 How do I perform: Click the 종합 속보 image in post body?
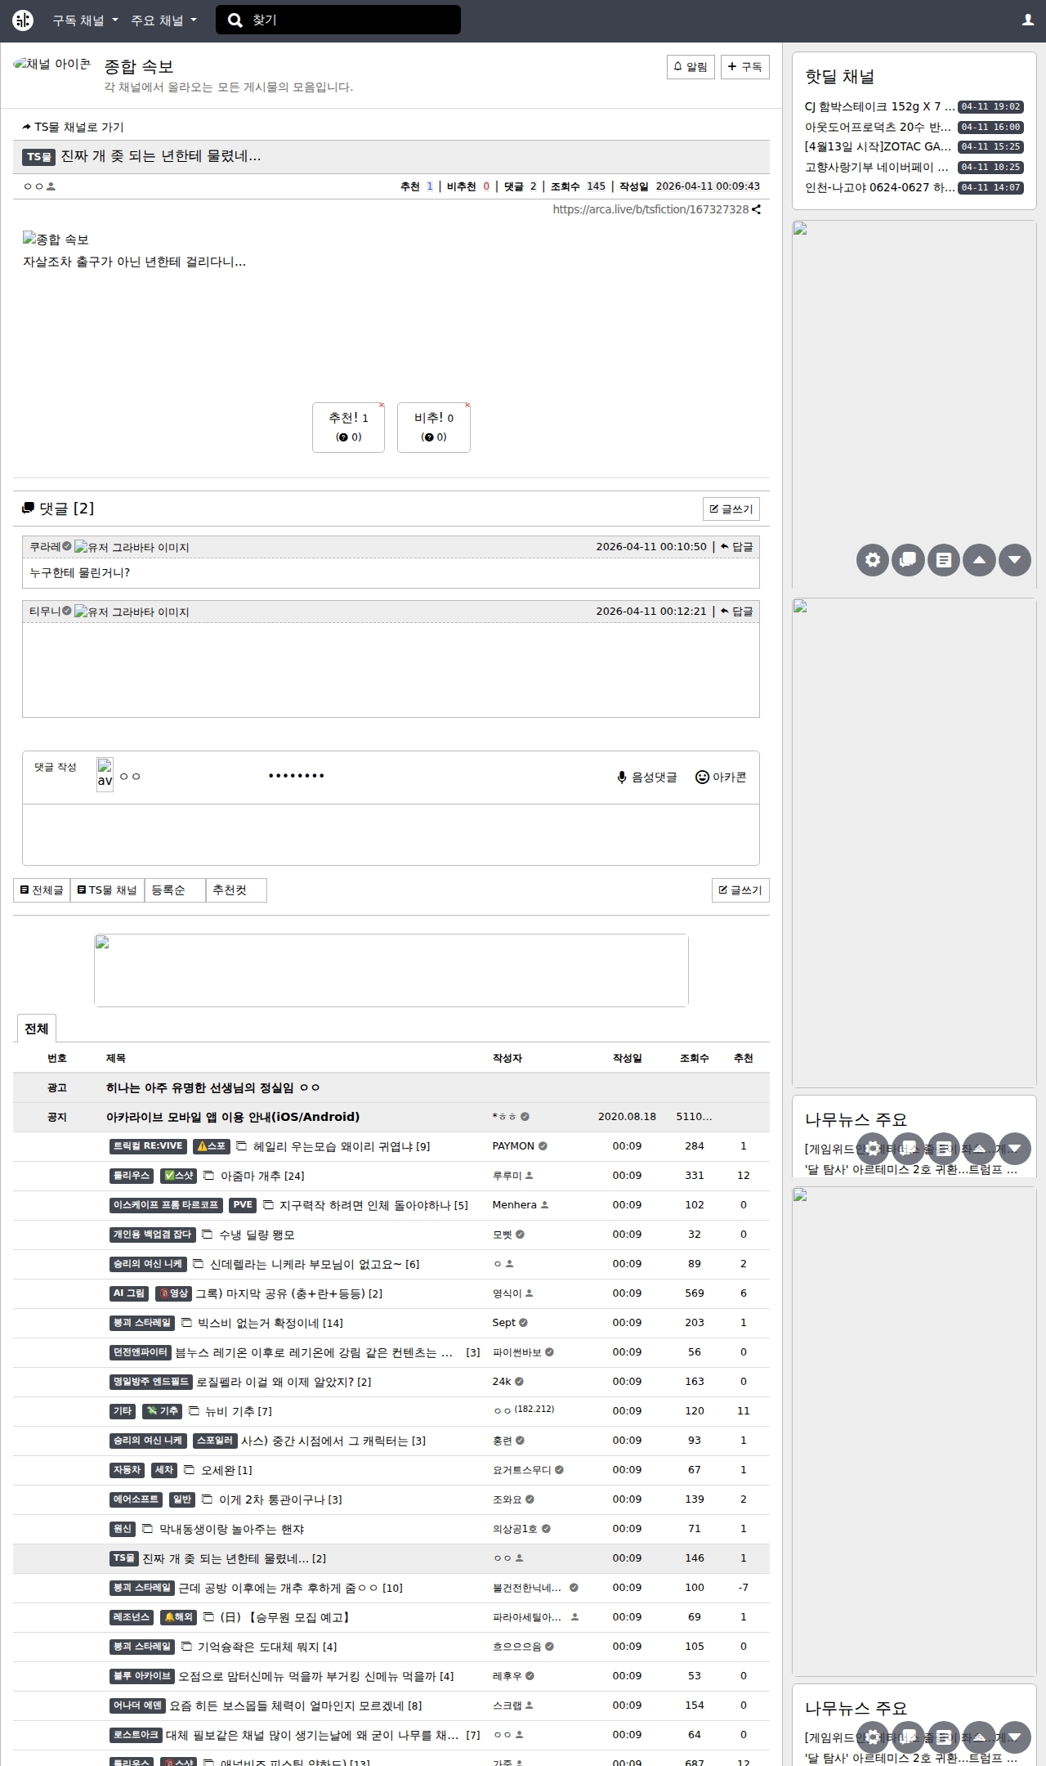pos(56,240)
